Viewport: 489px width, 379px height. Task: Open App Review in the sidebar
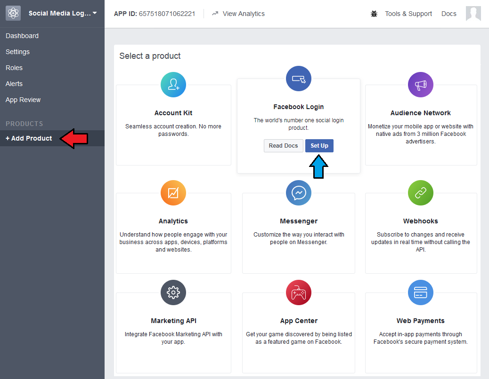(x=23, y=100)
